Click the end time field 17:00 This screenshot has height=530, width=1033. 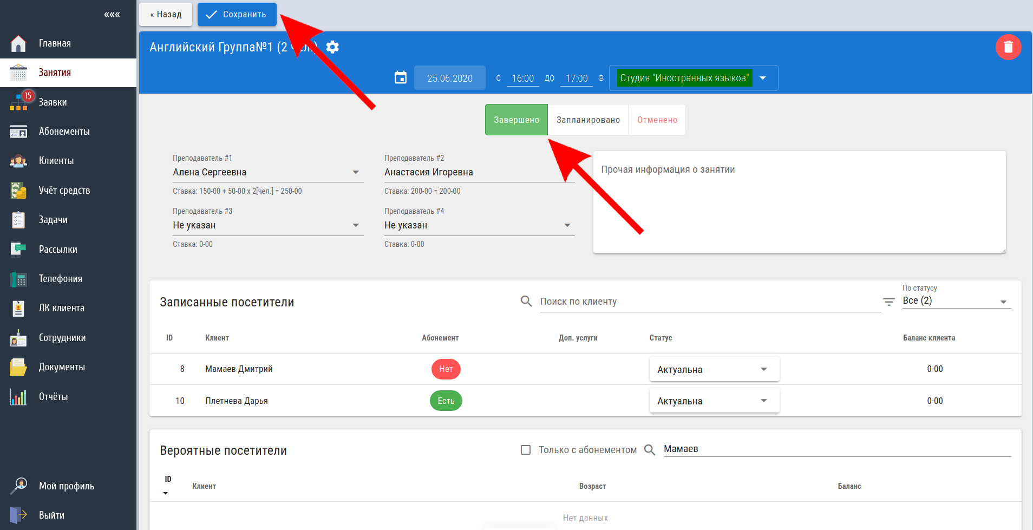click(x=577, y=78)
